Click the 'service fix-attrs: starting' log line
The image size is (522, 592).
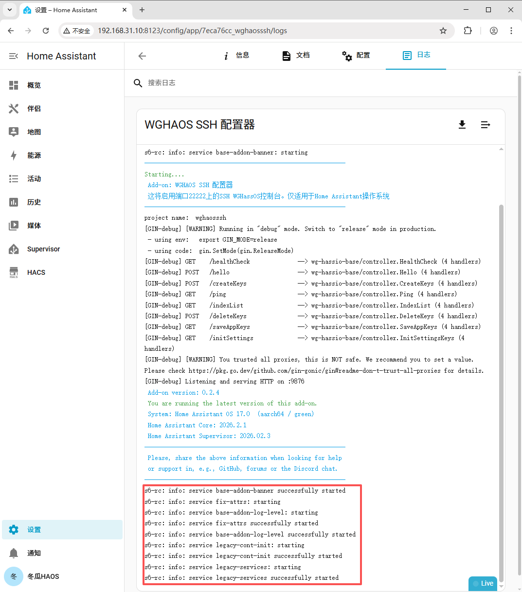[212, 502]
